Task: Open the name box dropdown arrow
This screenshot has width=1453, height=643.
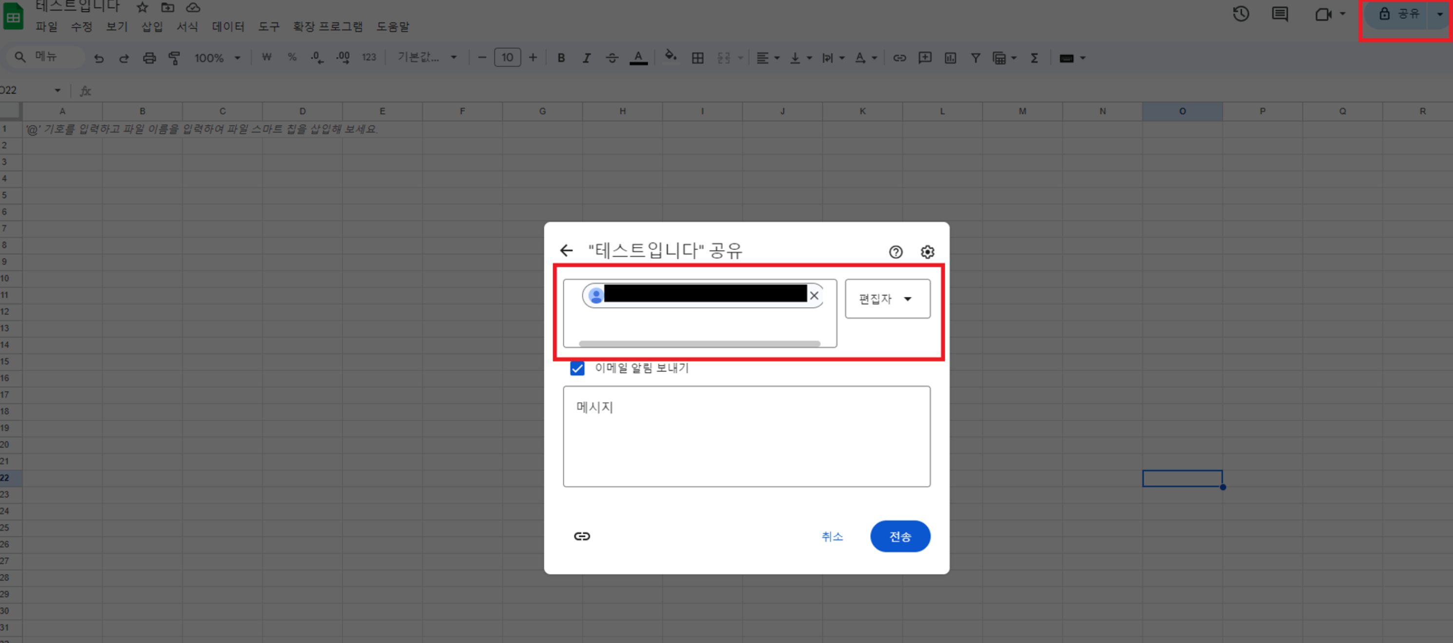Action: coord(58,90)
